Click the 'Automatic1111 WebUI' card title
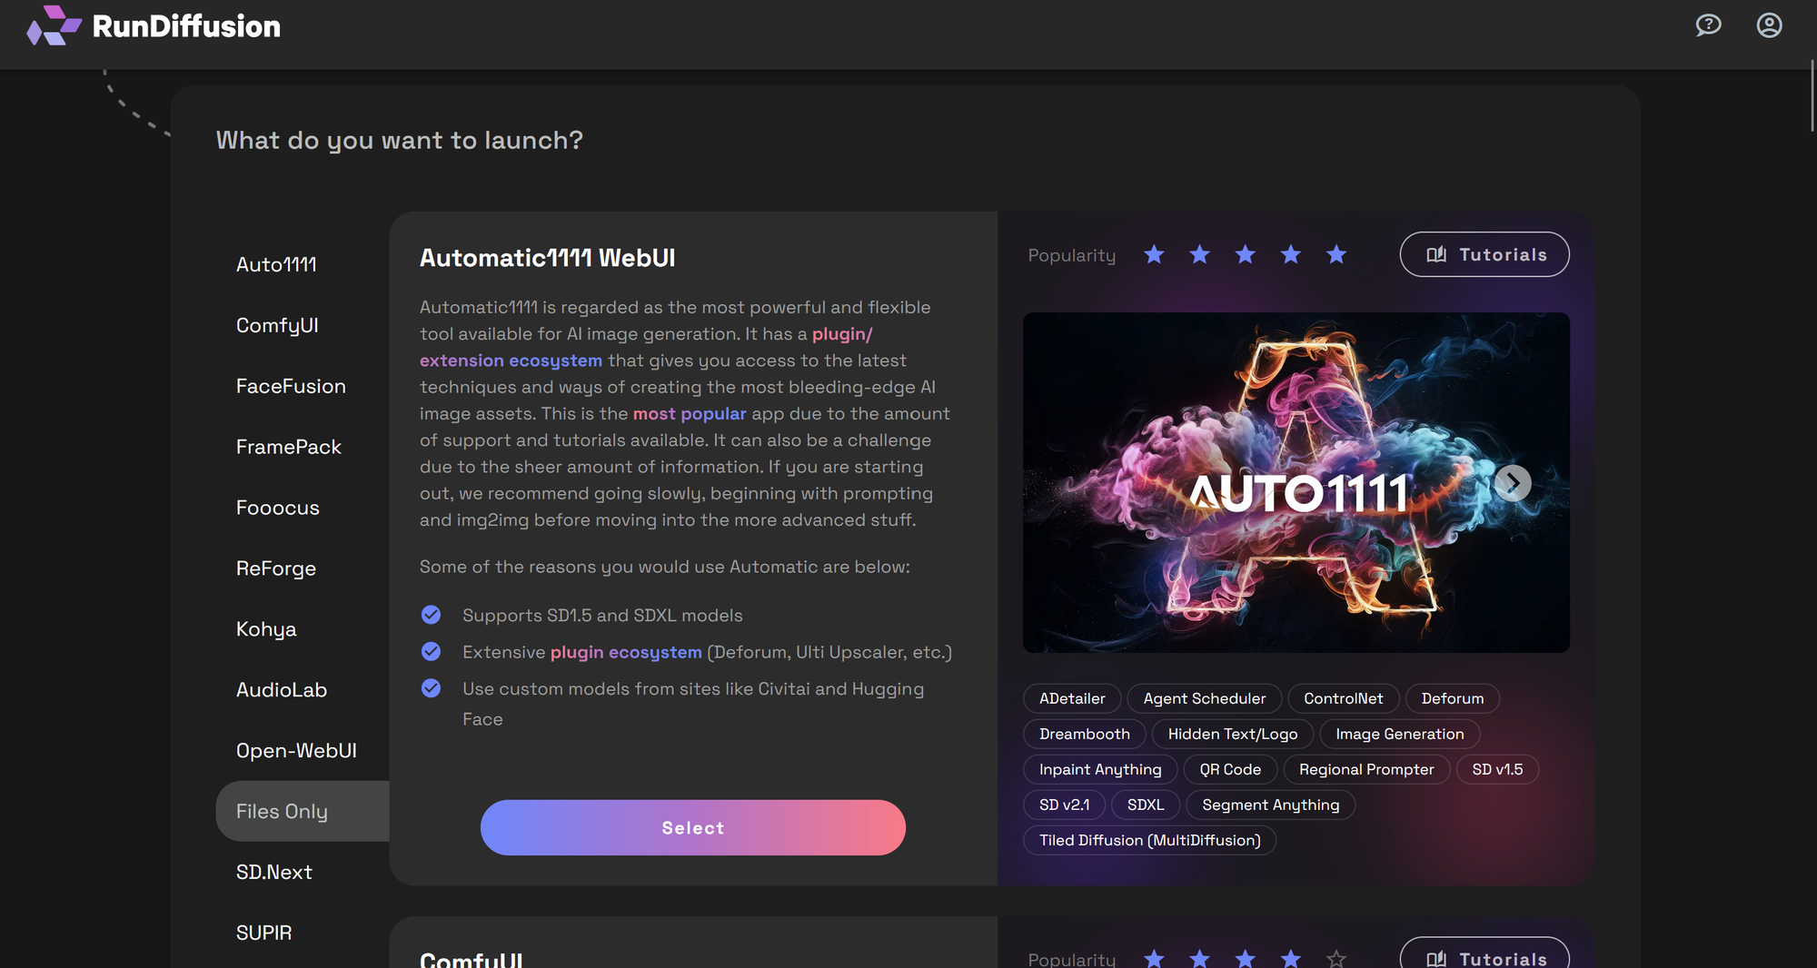This screenshot has width=1817, height=968. click(x=547, y=258)
